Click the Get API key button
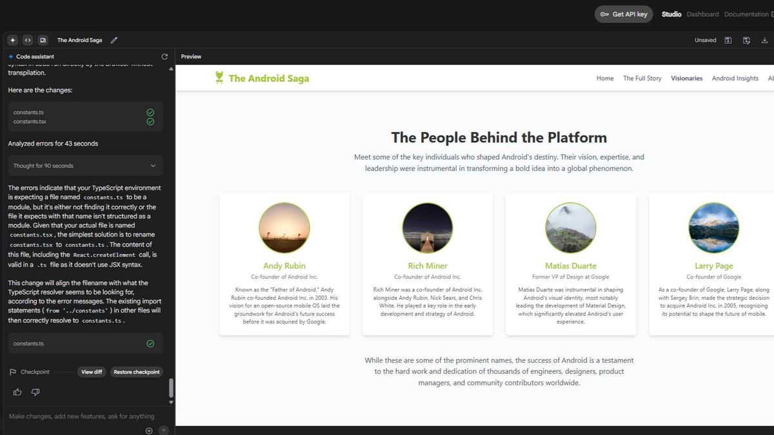The width and height of the screenshot is (774, 435). (x=624, y=14)
